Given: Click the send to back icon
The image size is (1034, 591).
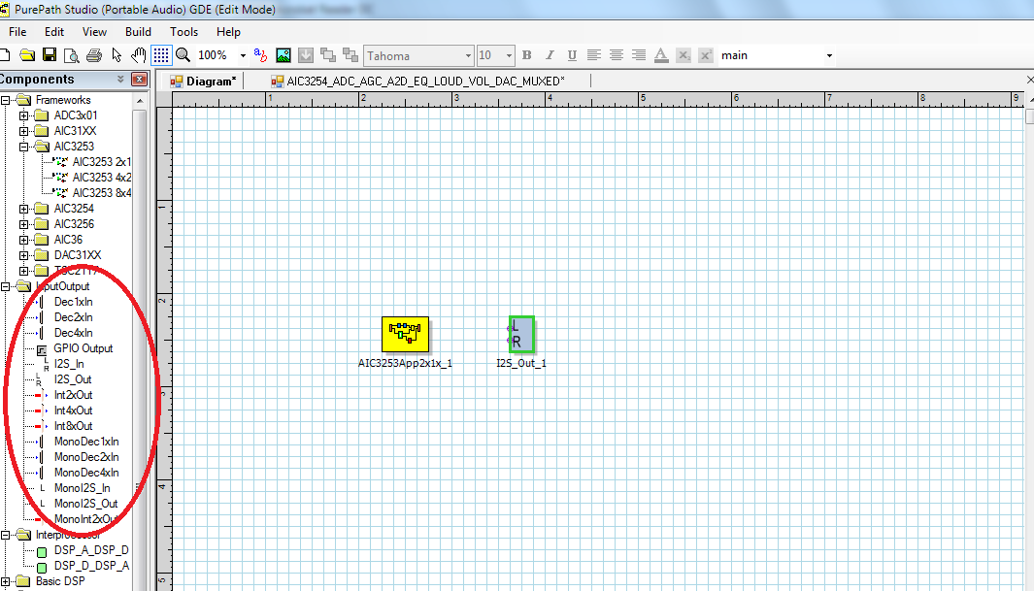Looking at the screenshot, I should [x=350, y=55].
